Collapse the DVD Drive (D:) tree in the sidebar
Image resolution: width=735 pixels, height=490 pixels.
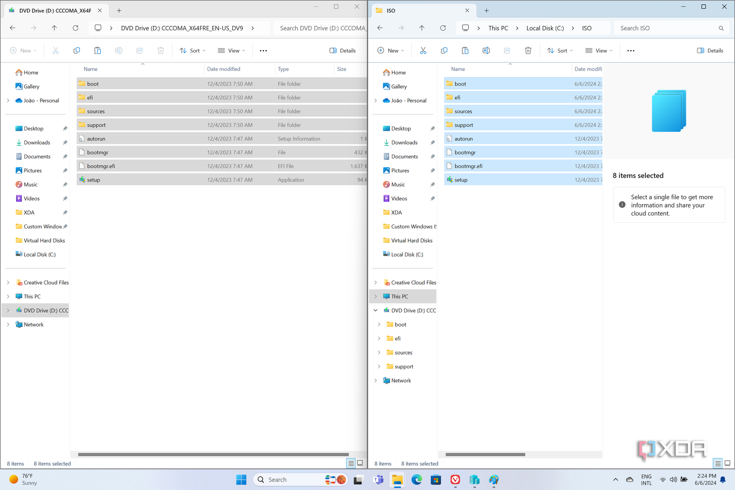[x=376, y=310]
